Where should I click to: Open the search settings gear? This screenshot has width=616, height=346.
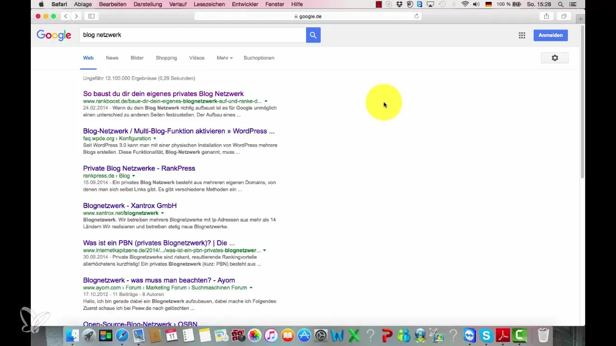point(555,58)
